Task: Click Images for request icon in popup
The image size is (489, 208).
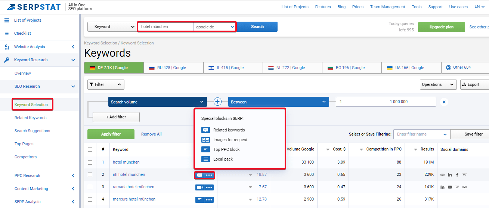Action: tap(205, 140)
